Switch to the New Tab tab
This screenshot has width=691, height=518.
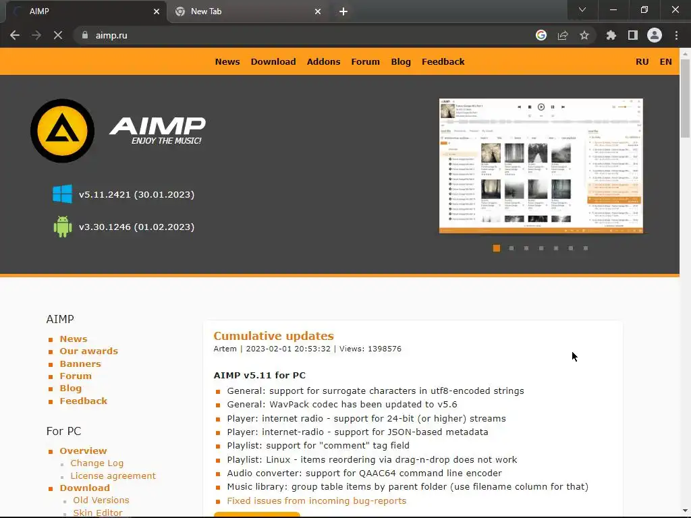click(248, 11)
